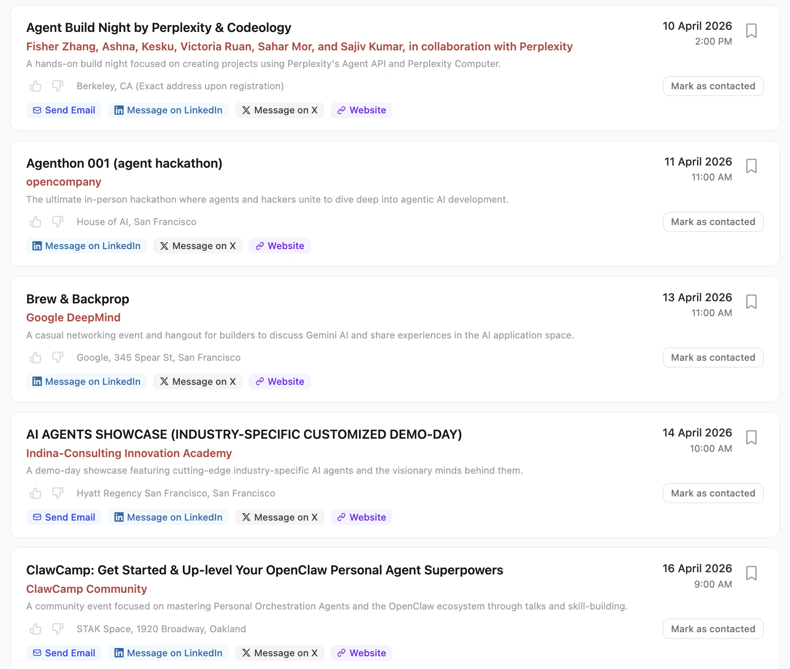790x669 pixels.
Task: Mark Agent Build Night as contacted
Action: [713, 86]
